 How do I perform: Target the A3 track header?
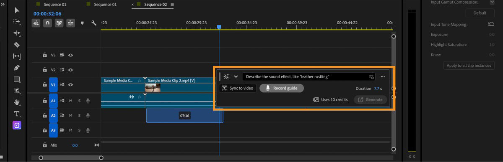pos(53,130)
